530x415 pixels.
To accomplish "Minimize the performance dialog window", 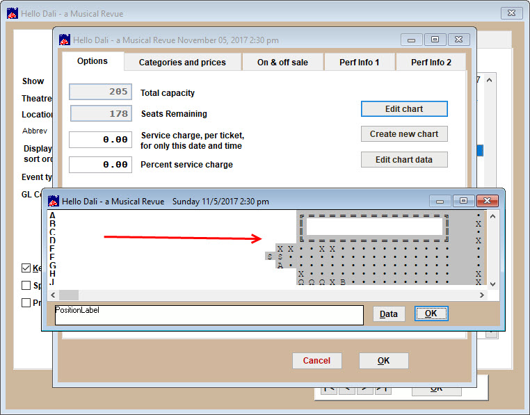I will 411,40.
